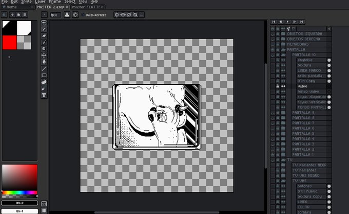This screenshot has width=349, height=214.
Task: Select the Contour blob tool
Action: 44,82
